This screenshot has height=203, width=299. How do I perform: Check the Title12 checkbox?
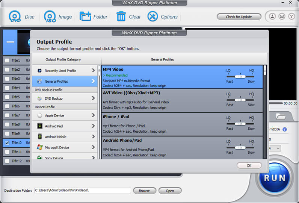[x=7, y=161]
